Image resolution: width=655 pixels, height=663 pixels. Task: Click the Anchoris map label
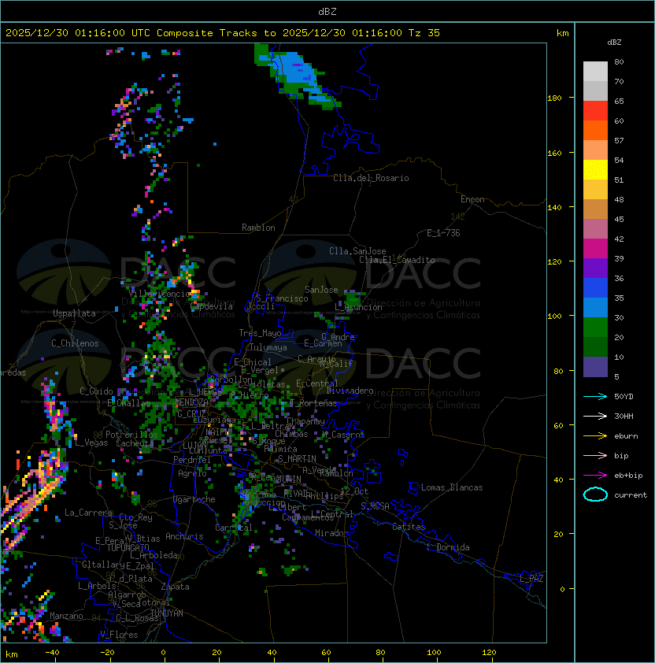[x=184, y=536]
